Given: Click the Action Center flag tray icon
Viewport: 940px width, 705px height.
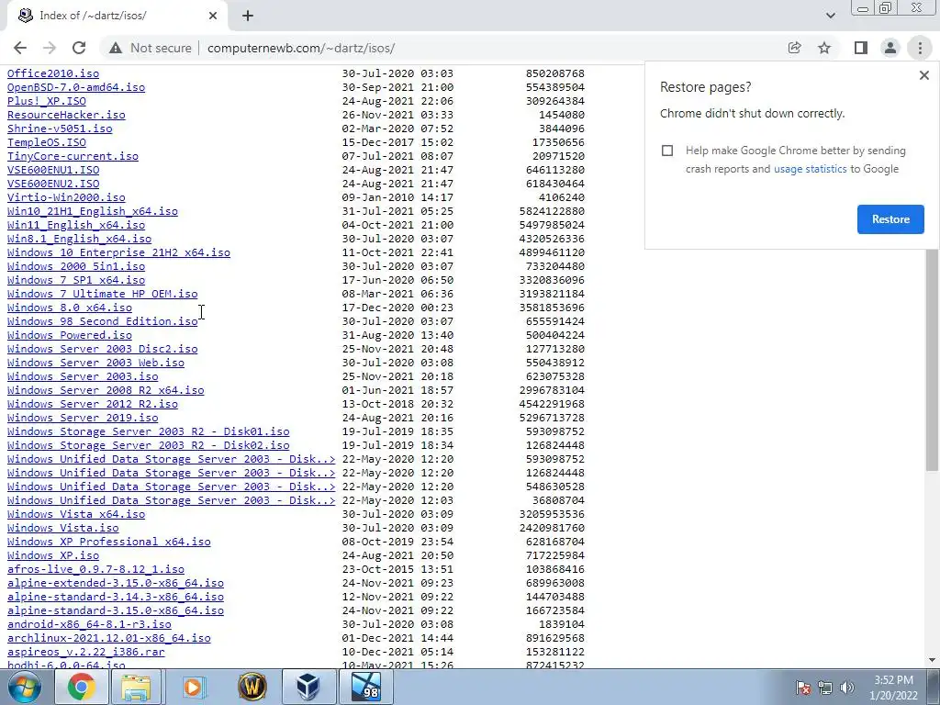Looking at the screenshot, I should coord(803,688).
